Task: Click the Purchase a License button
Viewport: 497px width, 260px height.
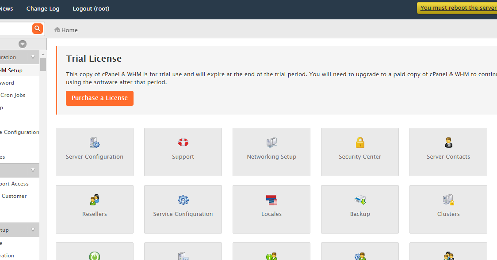Action: (x=99, y=98)
